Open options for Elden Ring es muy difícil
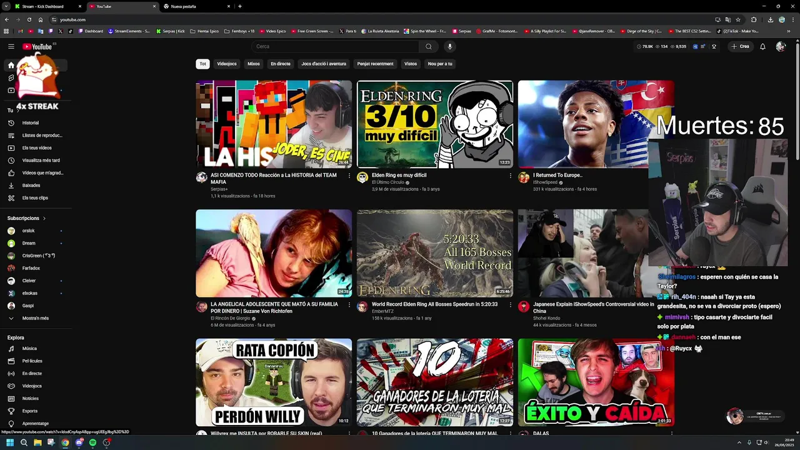The height and width of the screenshot is (450, 800). [x=510, y=176]
